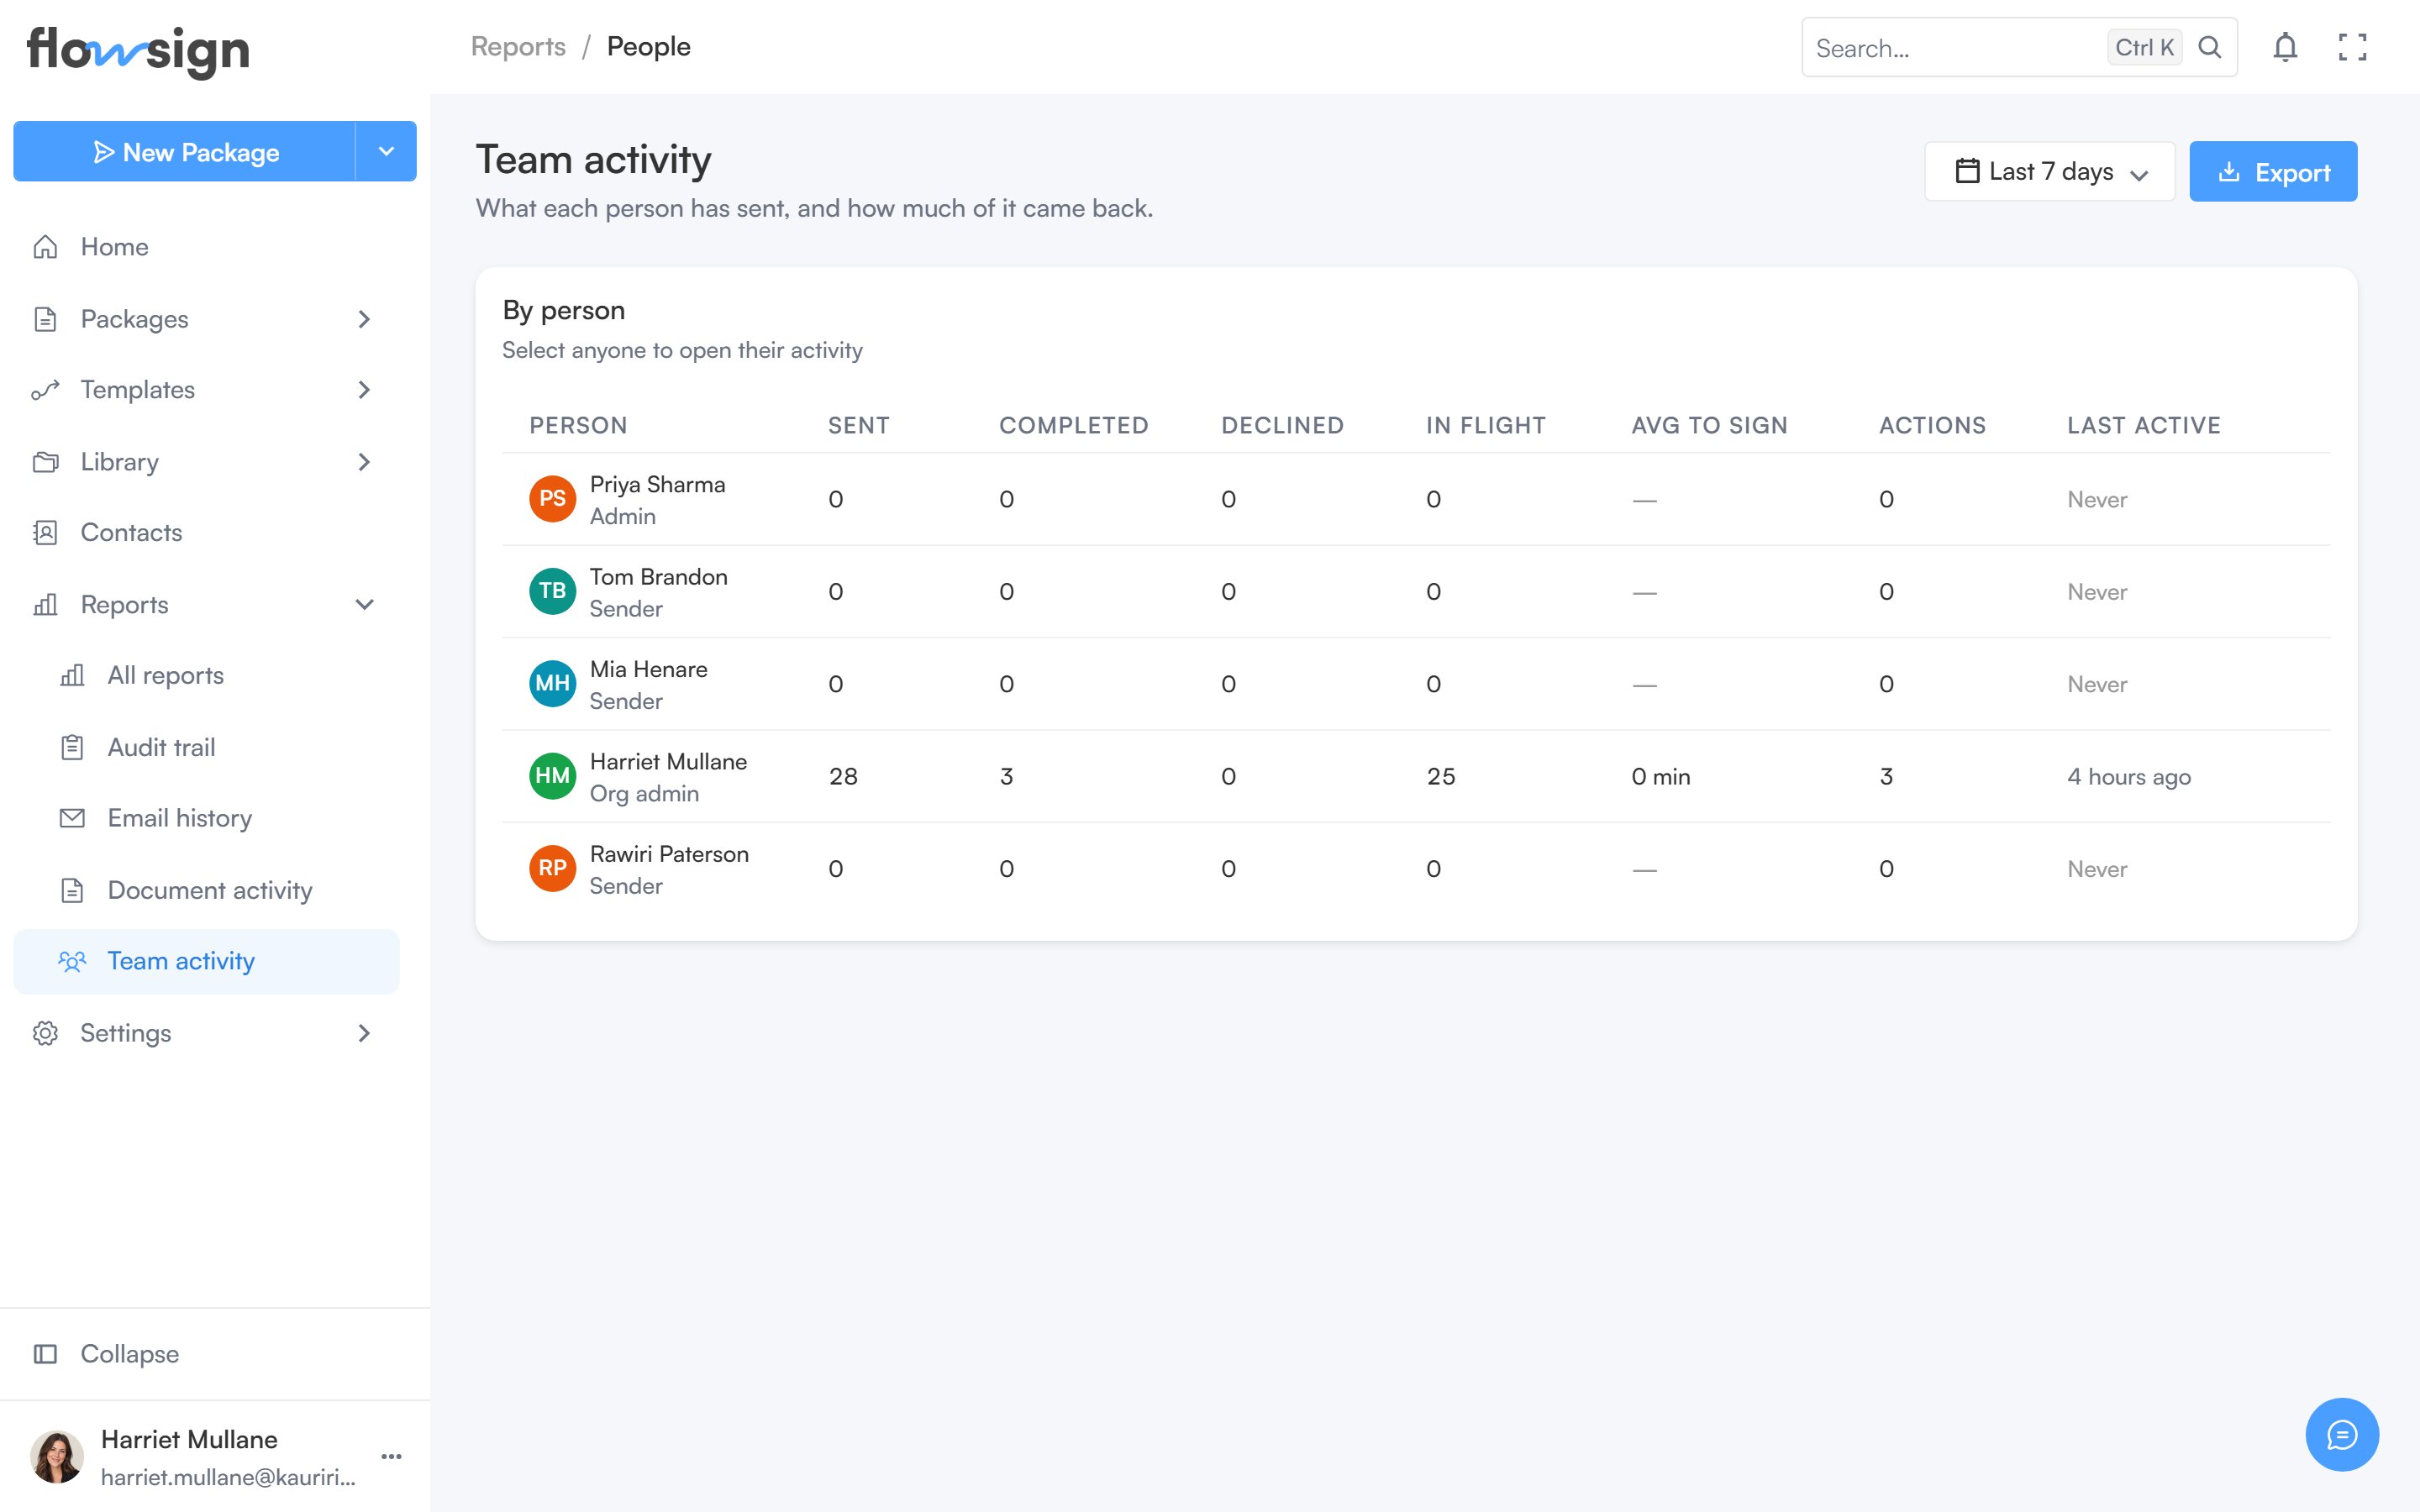Click Harriet's in flight value 25
The image size is (2420, 1512).
1440,776
